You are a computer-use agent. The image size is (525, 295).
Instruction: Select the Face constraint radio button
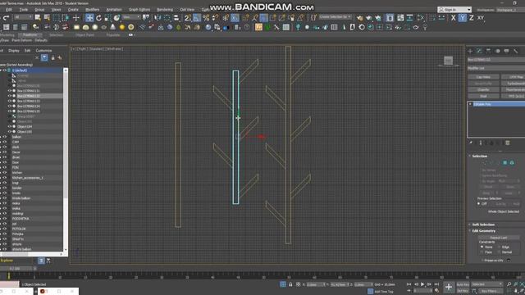tap(482, 252)
